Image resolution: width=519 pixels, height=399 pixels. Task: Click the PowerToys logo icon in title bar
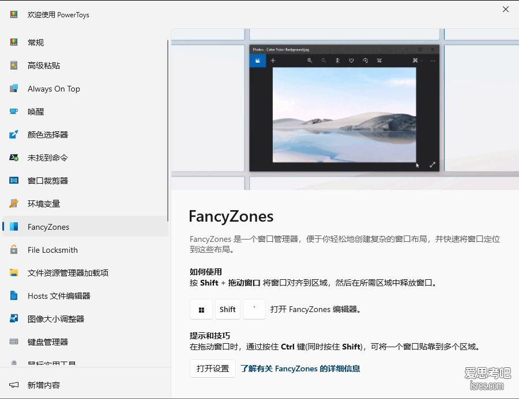coord(14,14)
